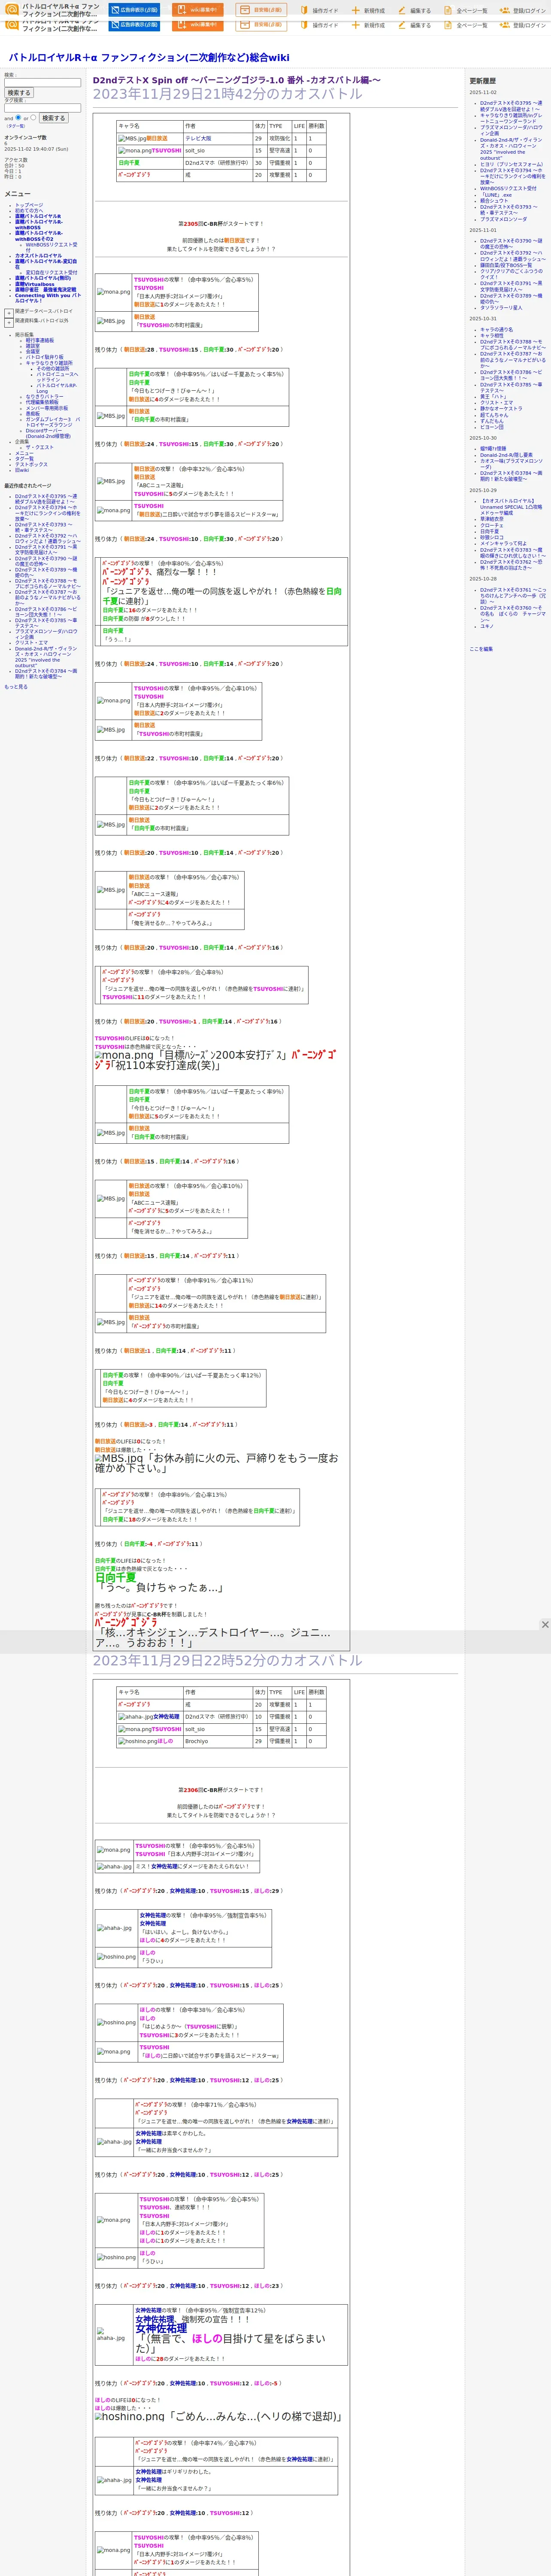The width and height of the screenshot is (551, 2576).
Task: Click 検索する button beside and/or radios
Action: click(x=54, y=118)
